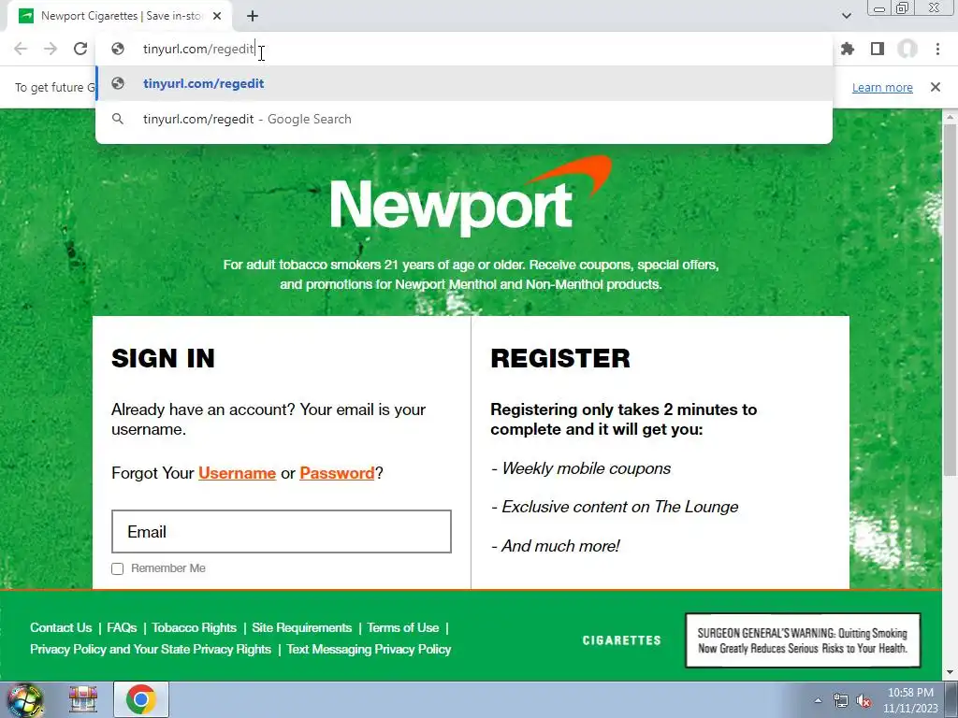This screenshot has width=958, height=718.
Task: Click the REGISTER heading
Action: click(x=560, y=358)
